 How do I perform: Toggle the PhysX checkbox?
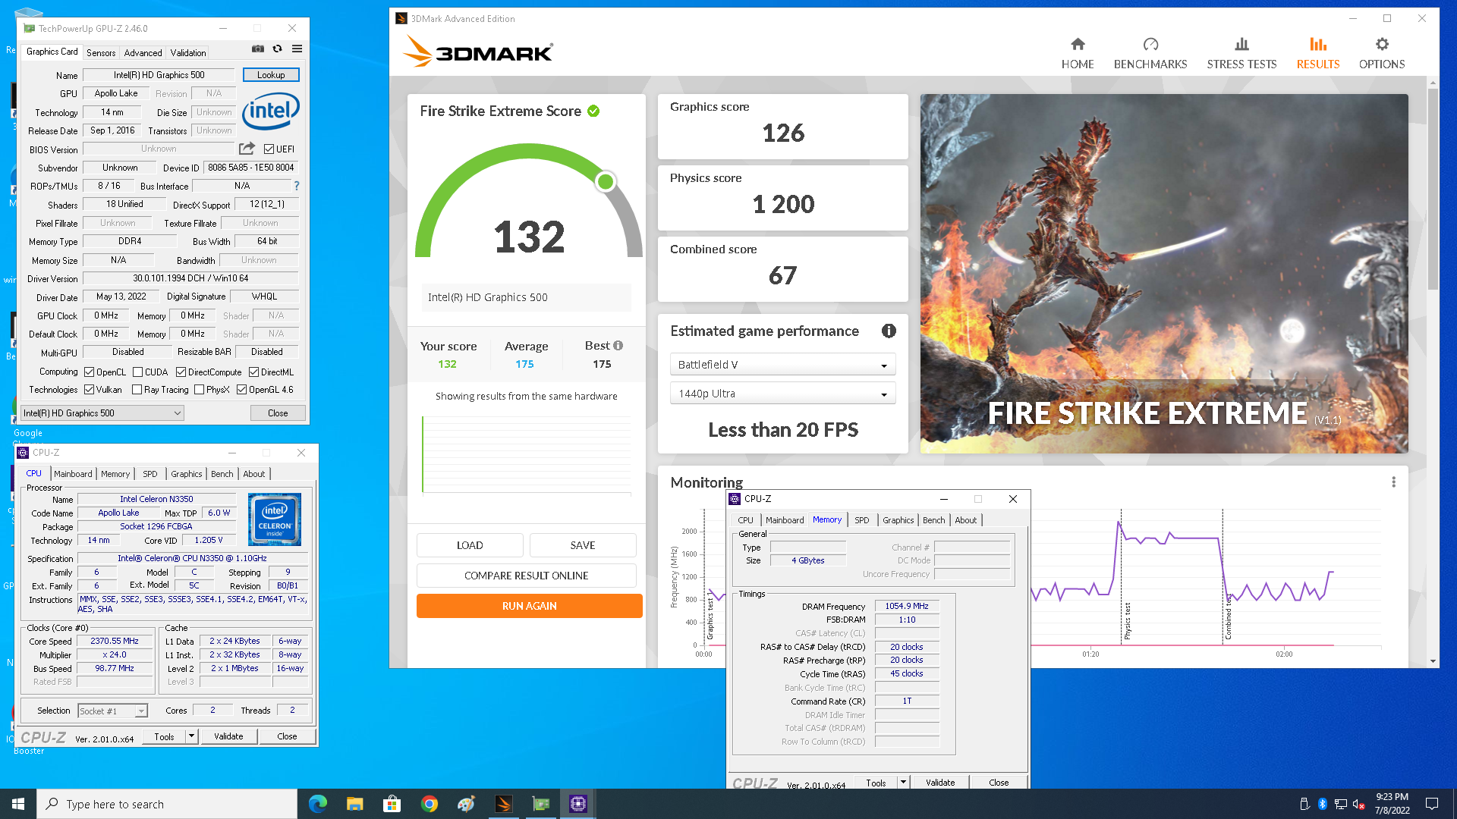[199, 390]
